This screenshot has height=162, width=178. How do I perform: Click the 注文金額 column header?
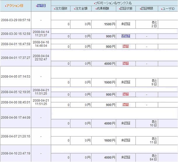[x=81, y=8]
